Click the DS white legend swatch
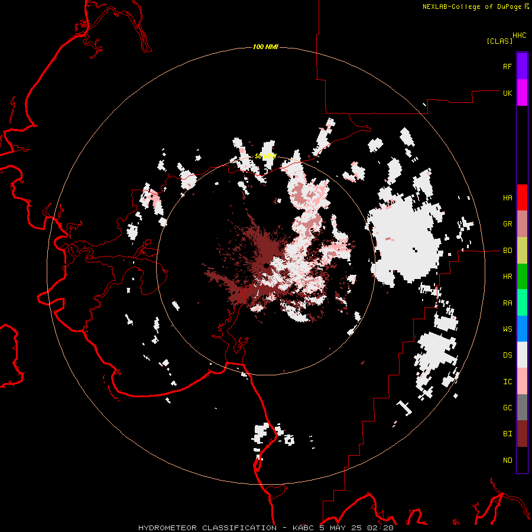Screen dimensions: 532x532 coord(522,355)
